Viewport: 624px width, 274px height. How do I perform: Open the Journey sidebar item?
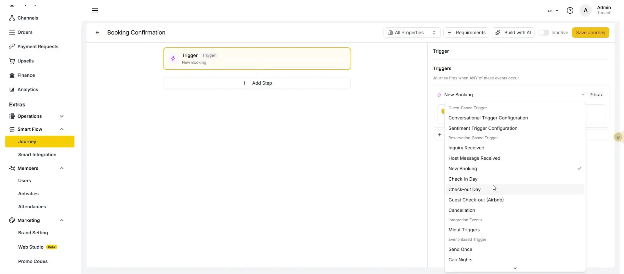[x=40, y=142]
